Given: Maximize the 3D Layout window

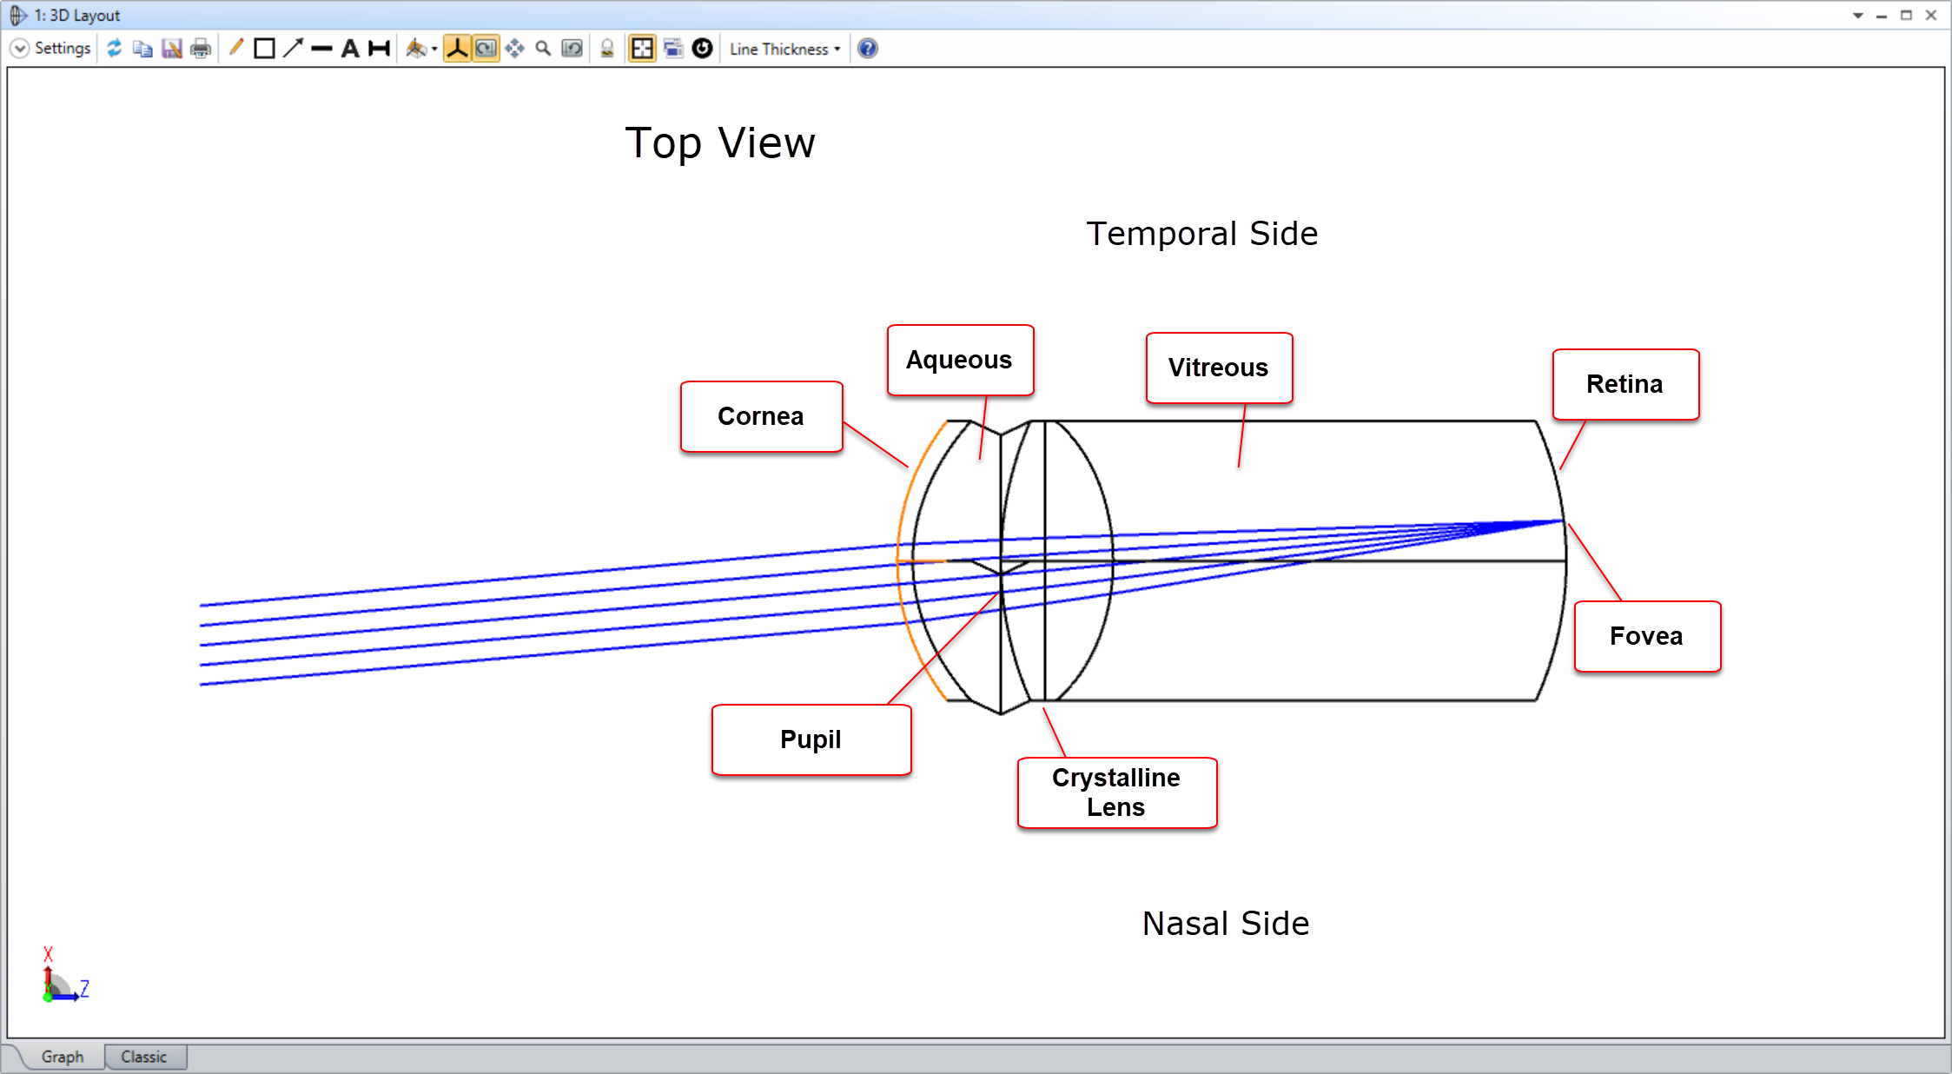Looking at the screenshot, I should click(1906, 16).
